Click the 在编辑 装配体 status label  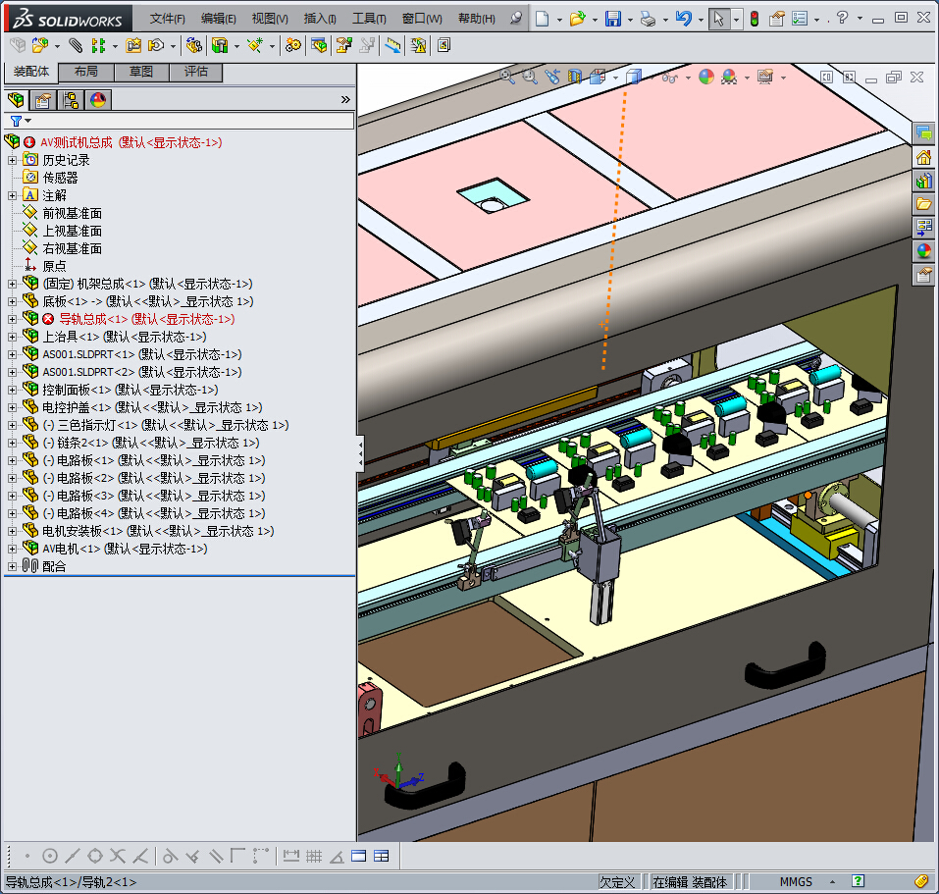[690, 882]
